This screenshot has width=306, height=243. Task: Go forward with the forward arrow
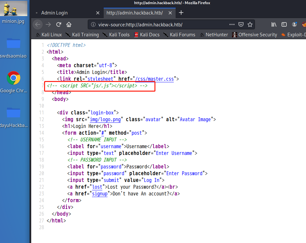pos(48,24)
